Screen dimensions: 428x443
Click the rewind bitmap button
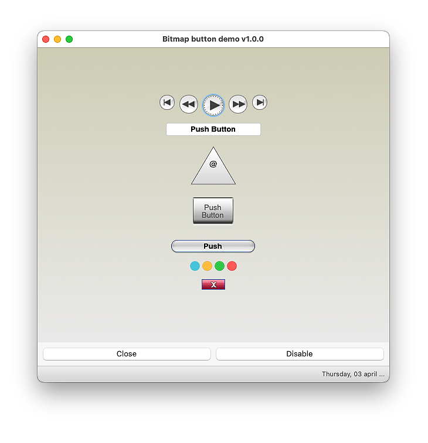click(189, 104)
